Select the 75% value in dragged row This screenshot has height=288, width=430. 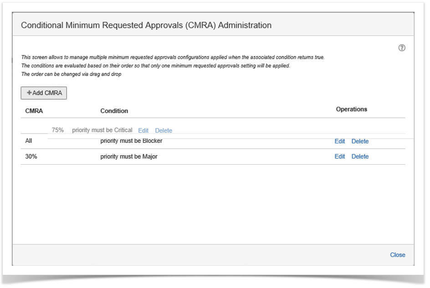point(58,130)
